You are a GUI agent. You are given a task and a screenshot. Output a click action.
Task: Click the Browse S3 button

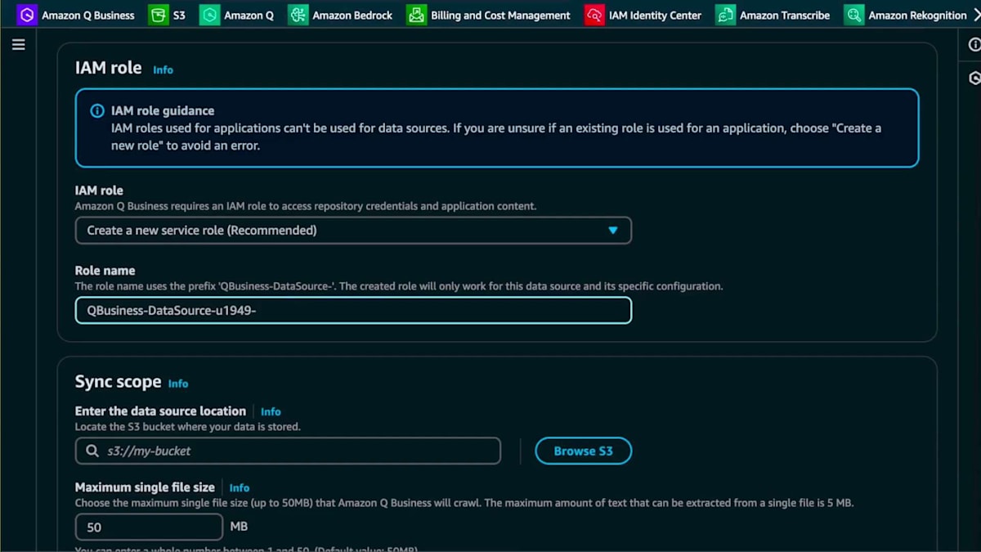point(584,451)
